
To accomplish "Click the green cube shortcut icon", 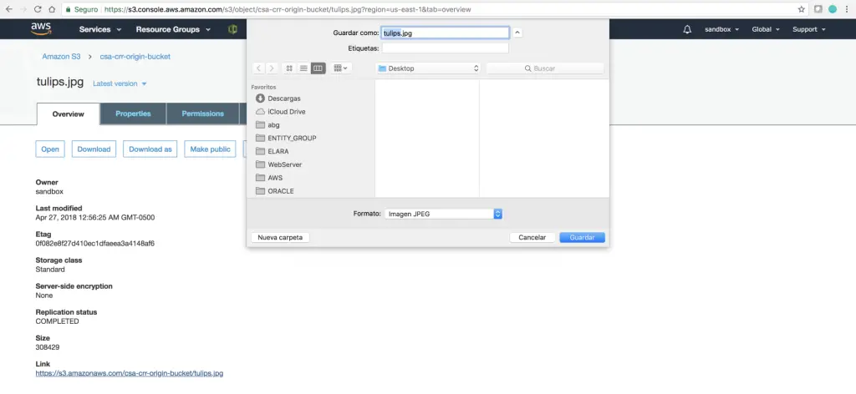I will point(232,29).
